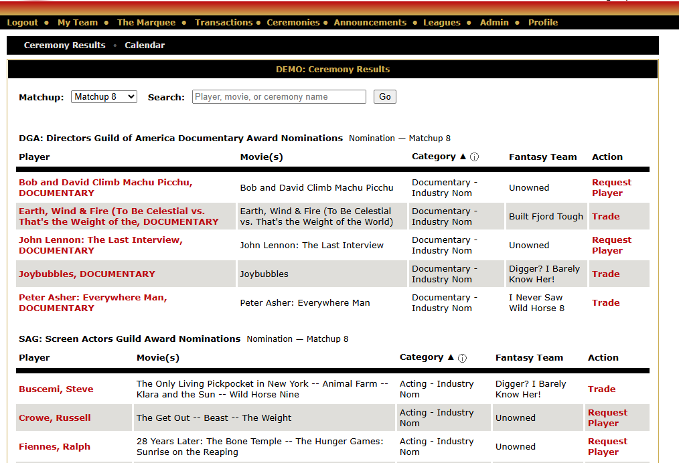The width and height of the screenshot is (679, 463).
Task: Open the Matchup 8 dropdown
Action: click(x=104, y=96)
